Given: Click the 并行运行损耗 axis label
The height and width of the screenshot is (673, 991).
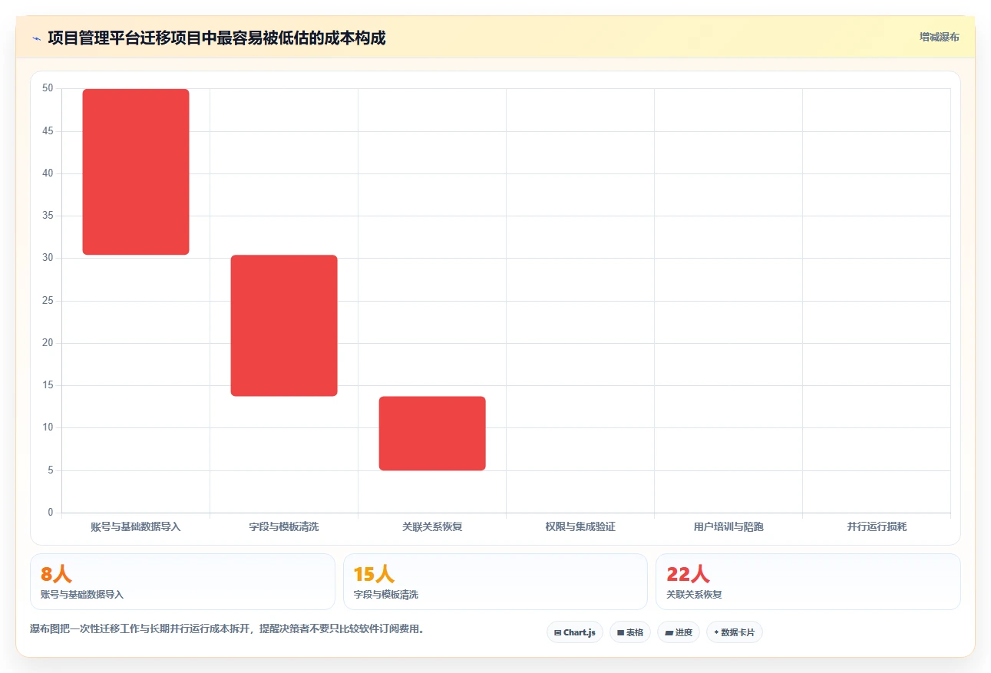Looking at the screenshot, I should [x=877, y=527].
